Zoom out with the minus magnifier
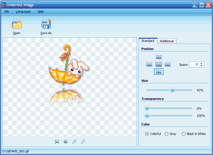The height and width of the screenshot is (155, 213). tap(83, 142)
